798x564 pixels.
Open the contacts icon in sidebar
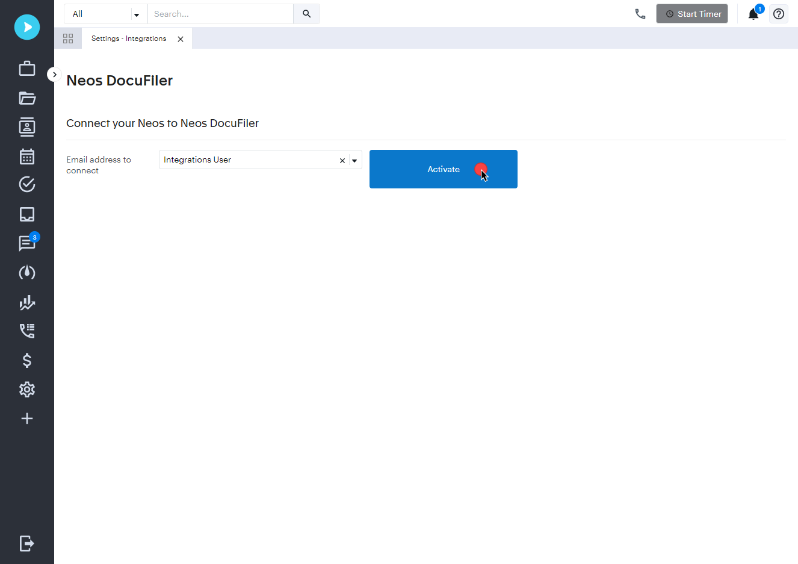point(27,127)
